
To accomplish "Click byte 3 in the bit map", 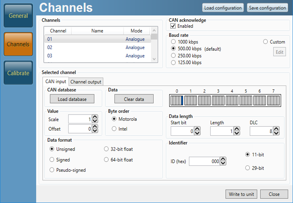I will [x=218, y=100].
